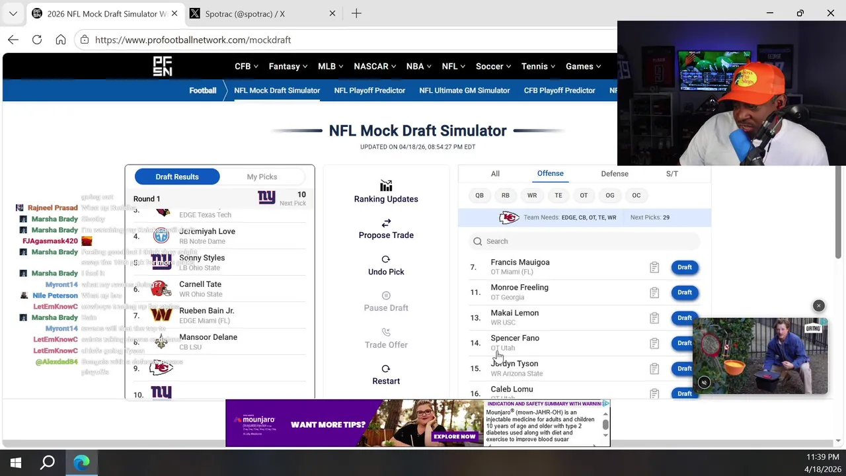Image resolution: width=846 pixels, height=476 pixels.
Task: Filter players by OC position
Action: coord(636,195)
